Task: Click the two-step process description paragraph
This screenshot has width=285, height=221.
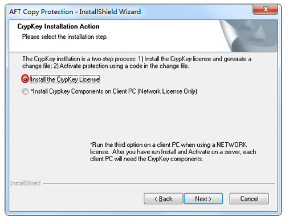Action: pyautogui.click(x=137, y=62)
